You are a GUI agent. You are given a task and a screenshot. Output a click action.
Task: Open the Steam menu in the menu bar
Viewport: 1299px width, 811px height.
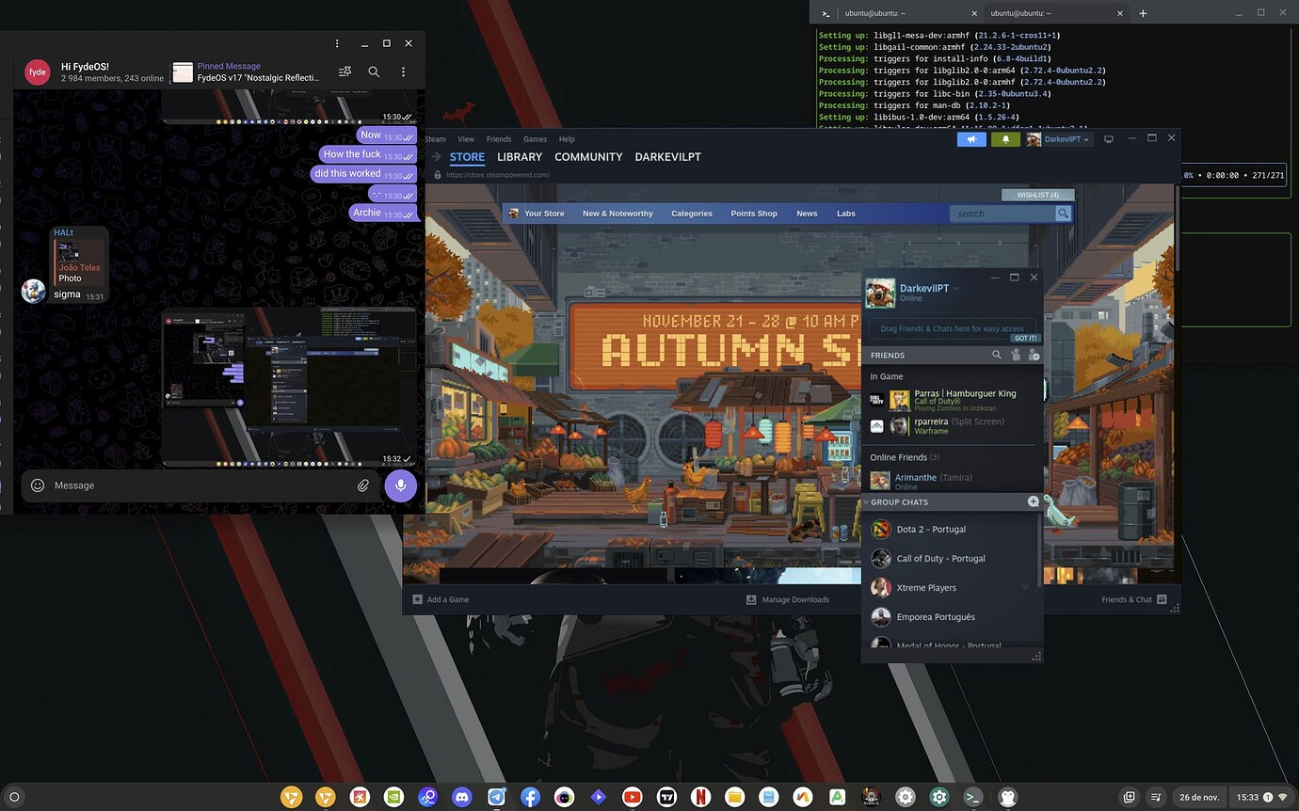pyautogui.click(x=434, y=138)
